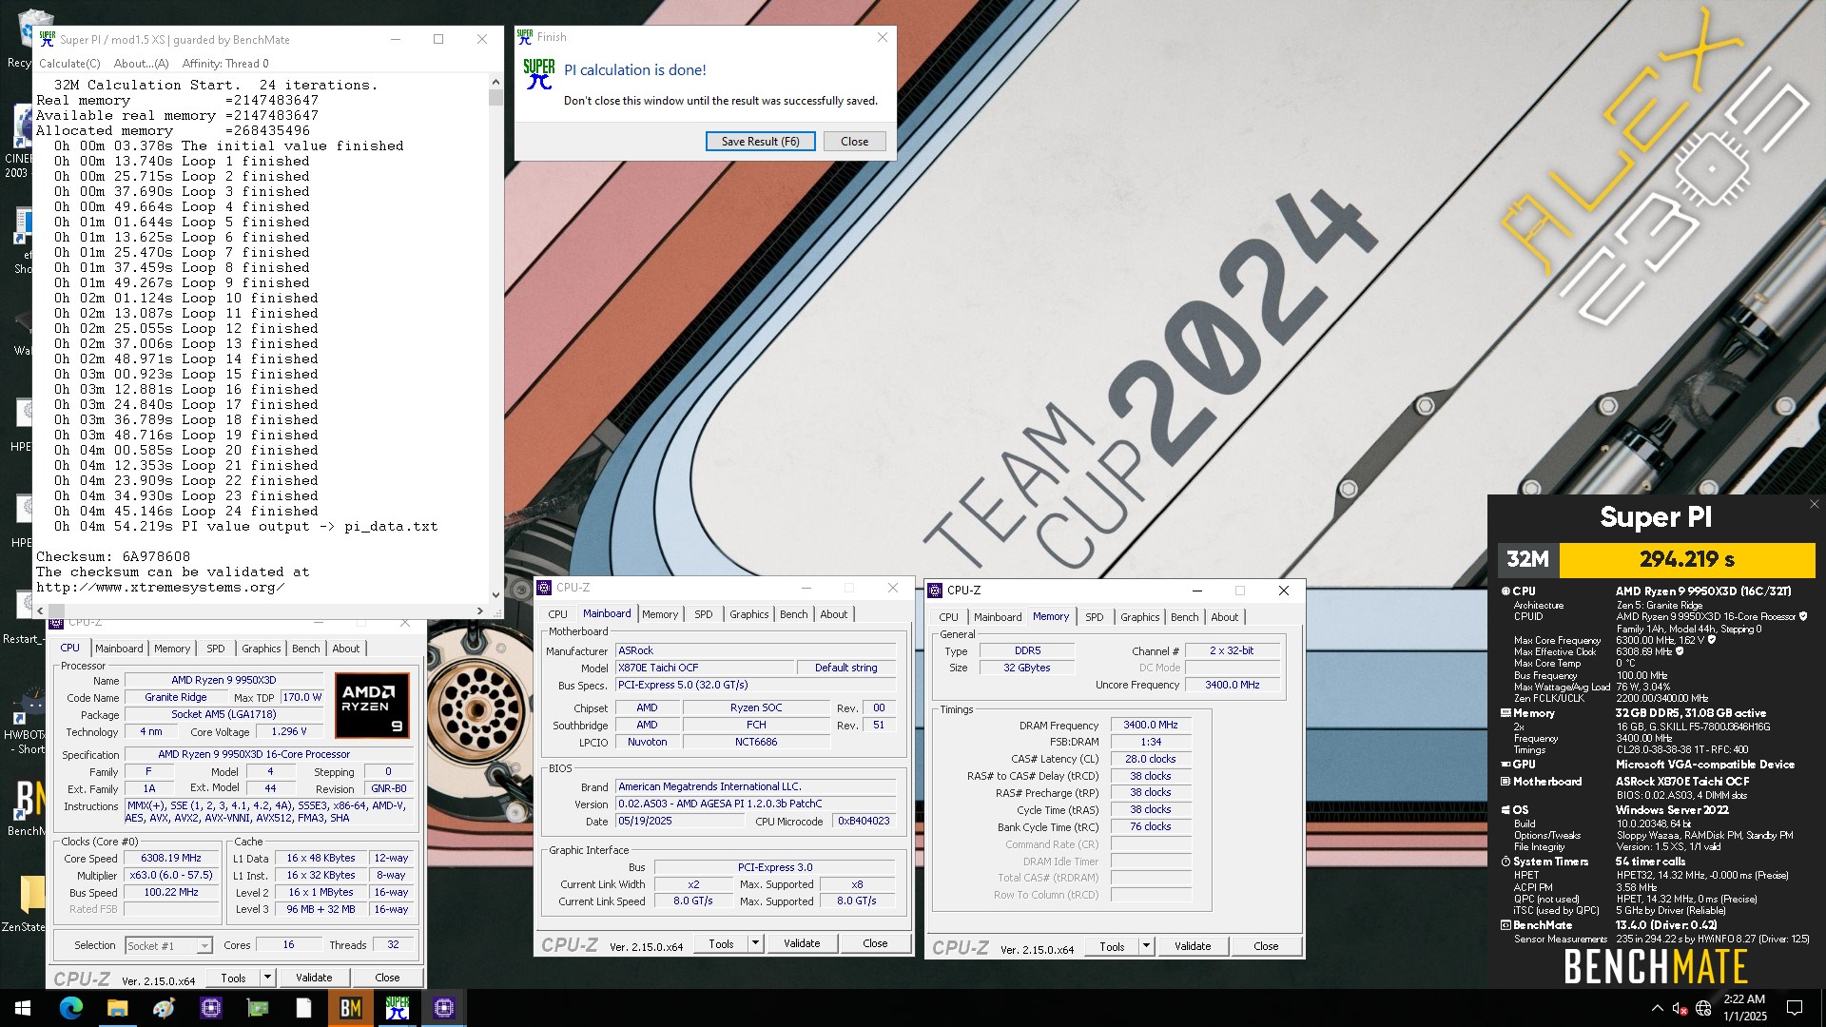This screenshot has width=1826, height=1027.
Task: Switch to Bench tab in CPU-Z CPU window
Action: pyautogui.click(x=305, y=649)
